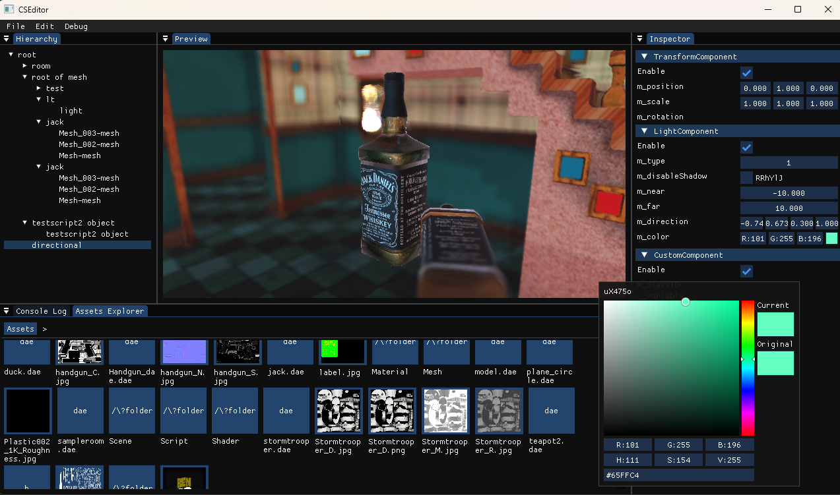This screenshot has height=495, width=840.
Task: Open the Debug menu
Action: coord(76,26)
